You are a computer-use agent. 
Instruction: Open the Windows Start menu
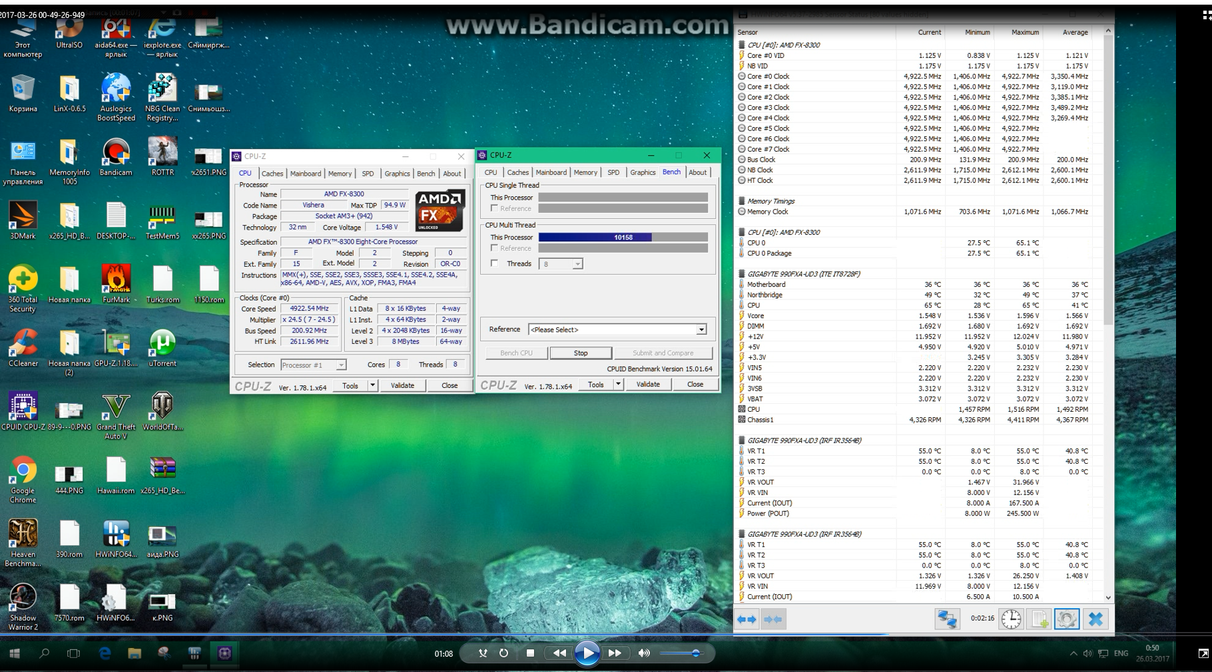coord(15,653)
